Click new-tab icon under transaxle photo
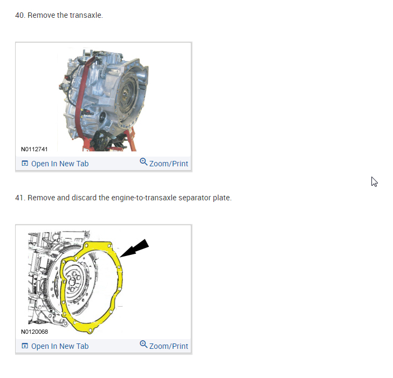 tap(25, 164)
